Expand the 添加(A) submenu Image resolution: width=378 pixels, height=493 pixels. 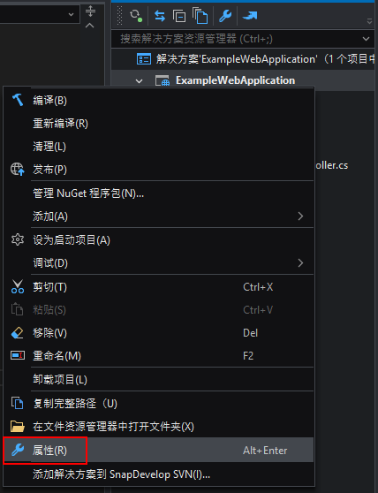pyautogui.click(x=158, y=216)
